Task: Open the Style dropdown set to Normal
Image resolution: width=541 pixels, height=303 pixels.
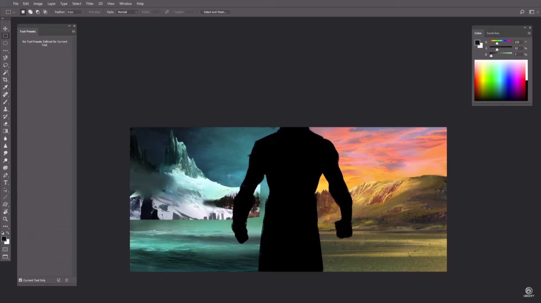Action: click(x=127, y=12)
